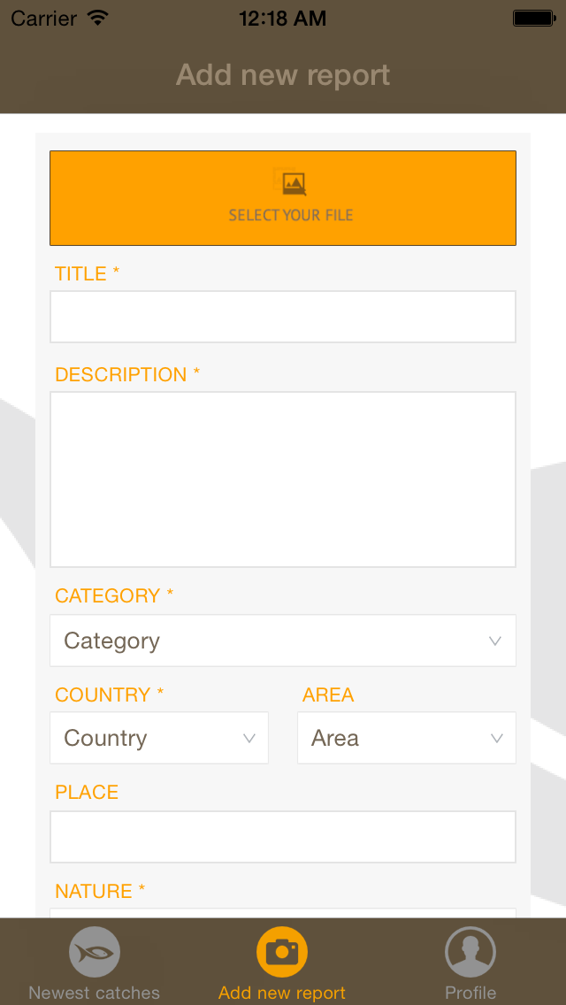Click the Category dropdown chevron arrow

[495, 641]
